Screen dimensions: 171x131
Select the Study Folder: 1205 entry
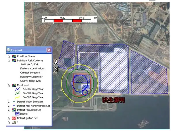[x=31, y=81]
